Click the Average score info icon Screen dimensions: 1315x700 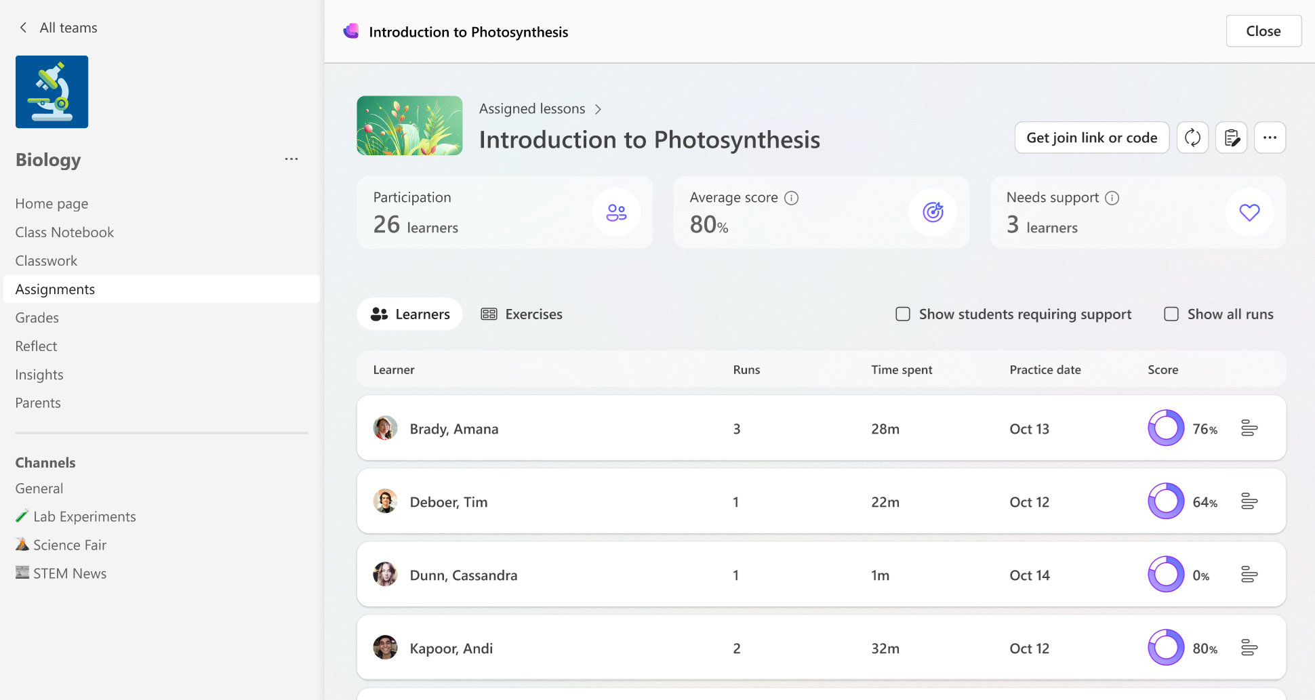(791, 198)
